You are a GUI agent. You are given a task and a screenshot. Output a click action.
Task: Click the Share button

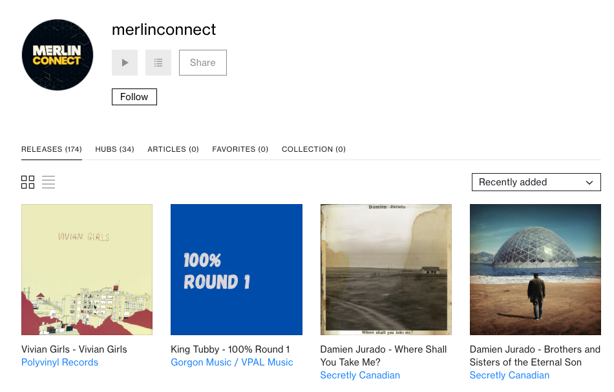202,63
